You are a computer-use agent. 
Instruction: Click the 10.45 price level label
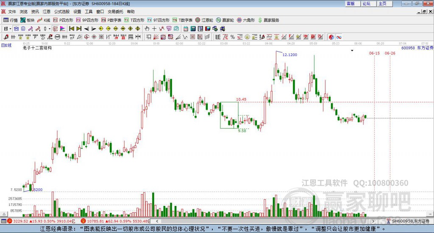tap(241, 99)
